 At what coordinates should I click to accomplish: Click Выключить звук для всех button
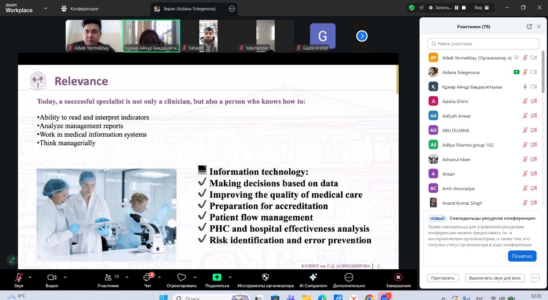click(x=495, y=278)
